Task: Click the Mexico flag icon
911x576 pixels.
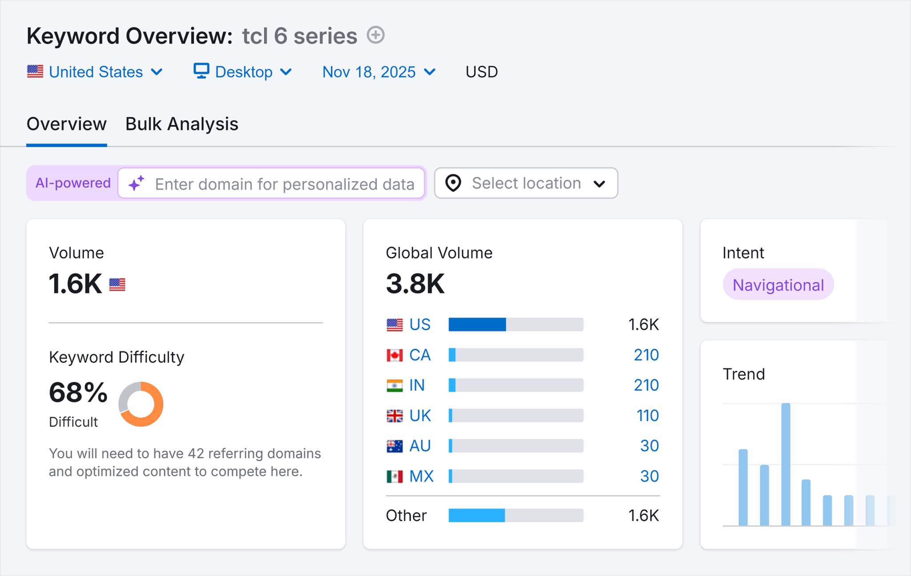Action: (x=395, y=476)
